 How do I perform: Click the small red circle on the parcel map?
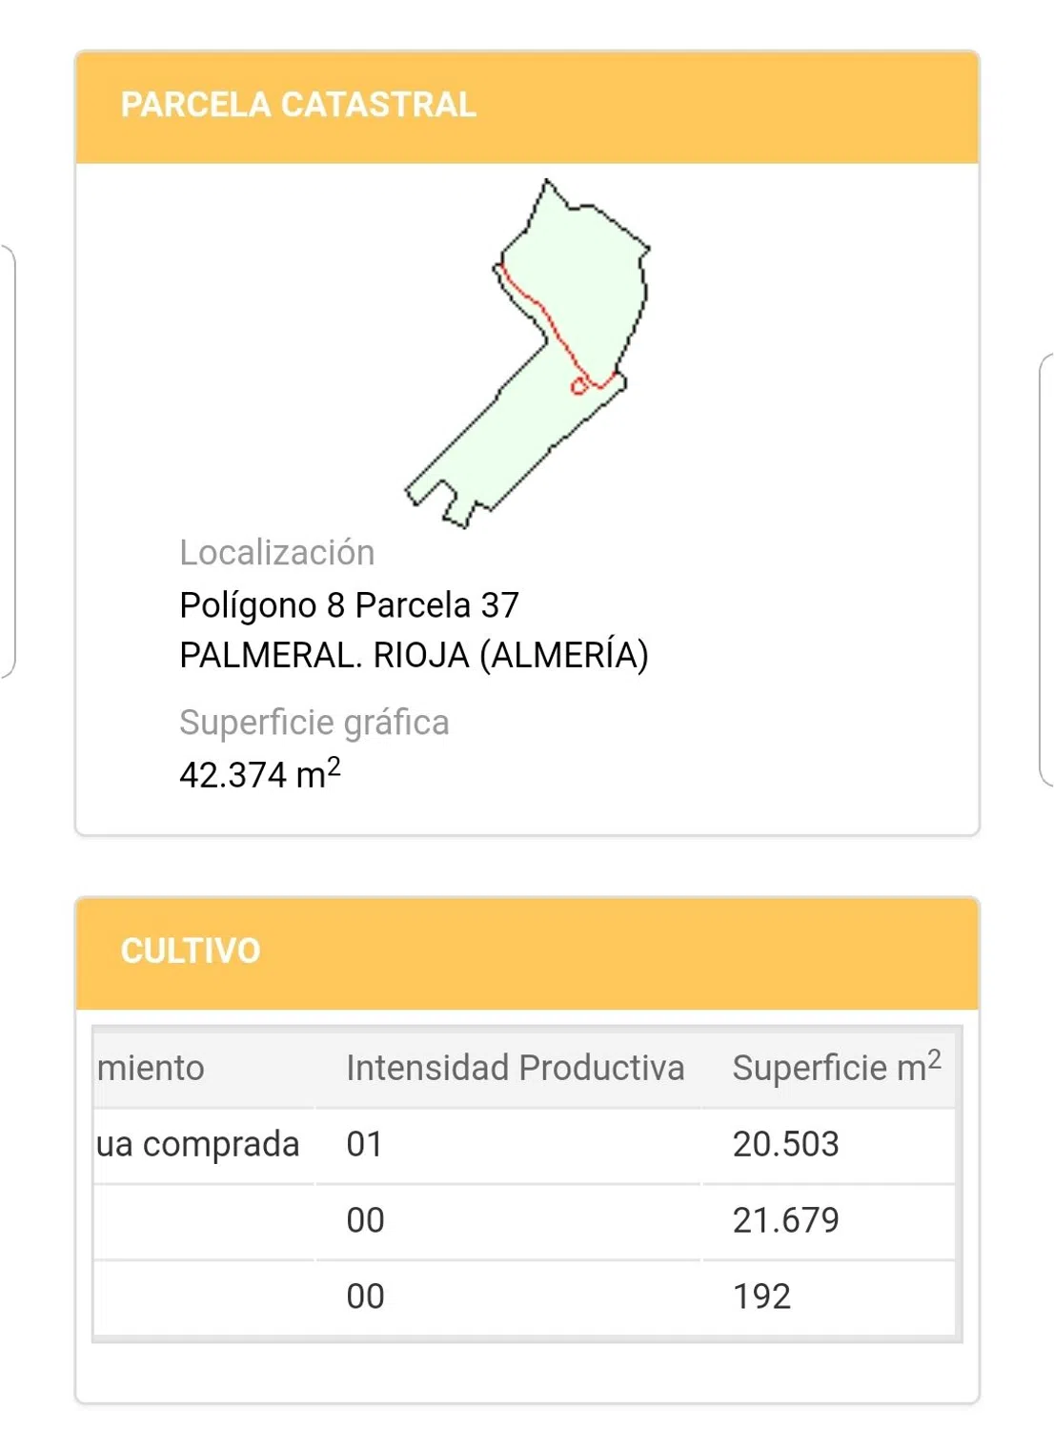click(578, 386)
